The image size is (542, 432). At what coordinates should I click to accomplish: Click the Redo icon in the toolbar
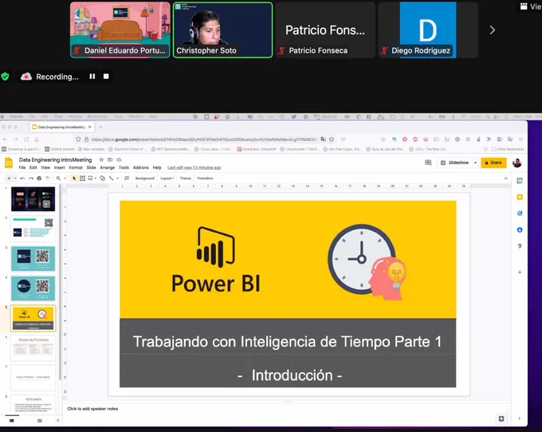pos(31,179)
